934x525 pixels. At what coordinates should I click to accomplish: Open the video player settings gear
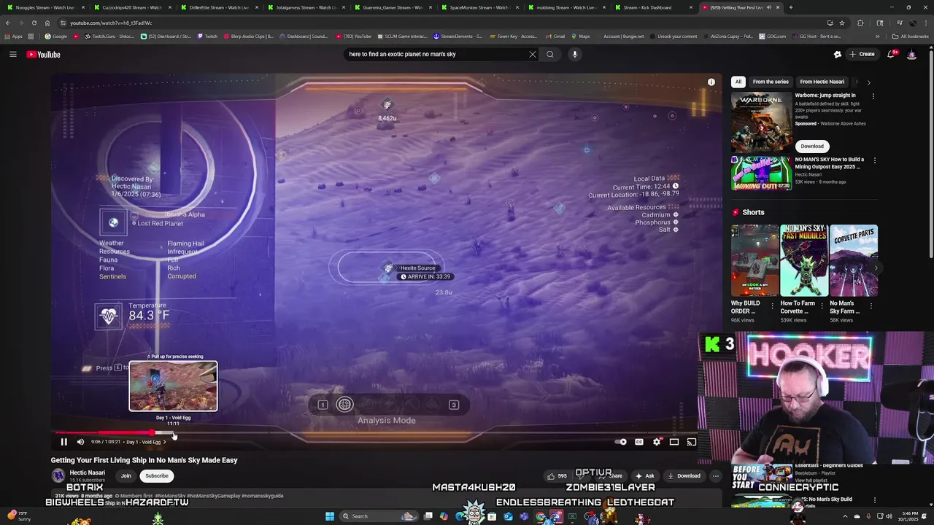[657, 442]
